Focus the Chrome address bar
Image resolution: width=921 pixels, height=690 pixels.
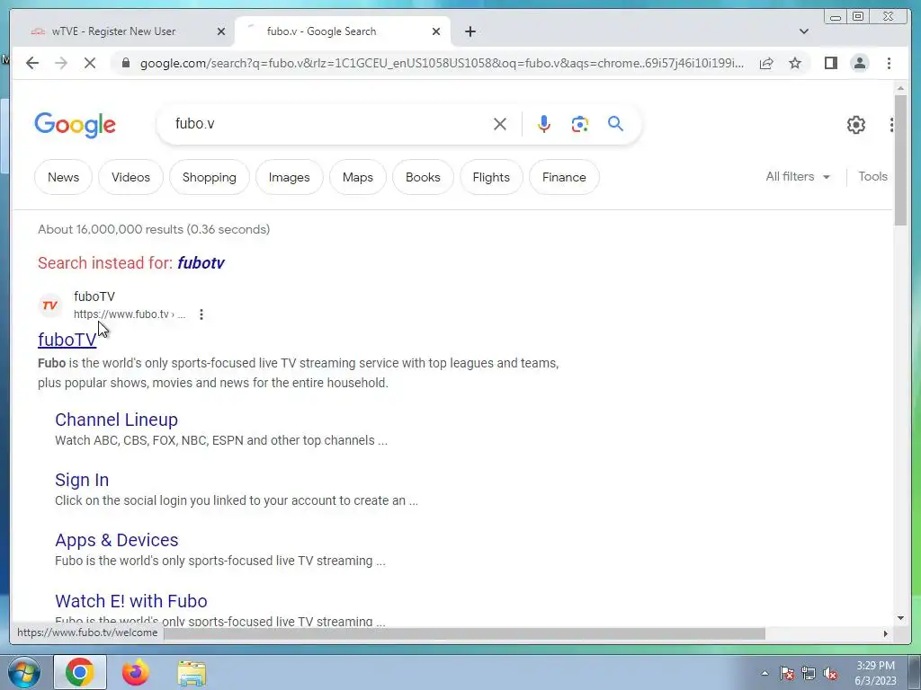pos(442,63)
